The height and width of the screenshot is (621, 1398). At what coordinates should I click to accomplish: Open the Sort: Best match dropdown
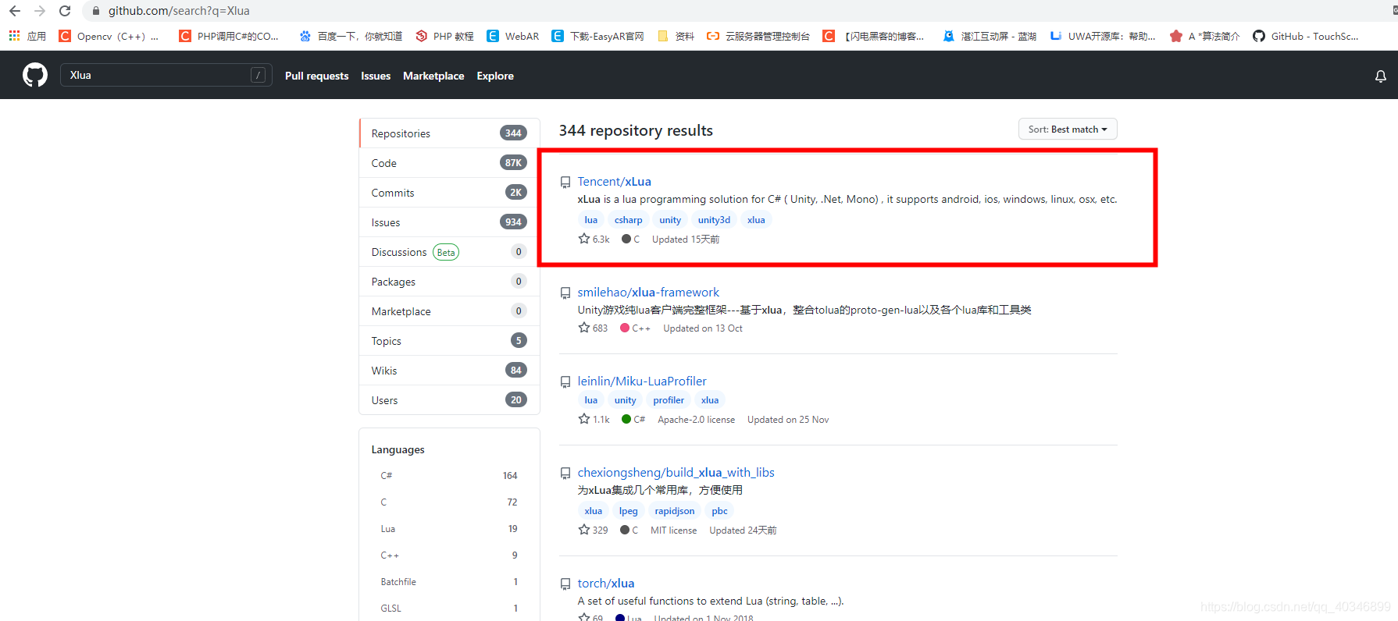coord(1068,130)
